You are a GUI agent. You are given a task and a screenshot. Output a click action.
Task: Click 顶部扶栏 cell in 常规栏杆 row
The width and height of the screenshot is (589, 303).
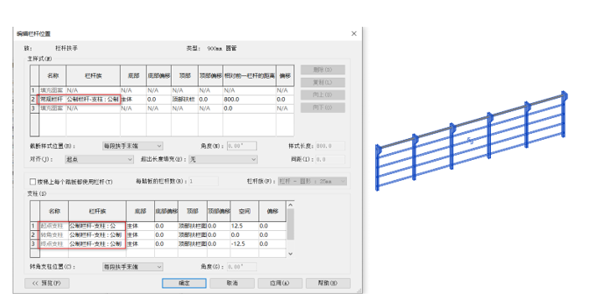point(184,100)
